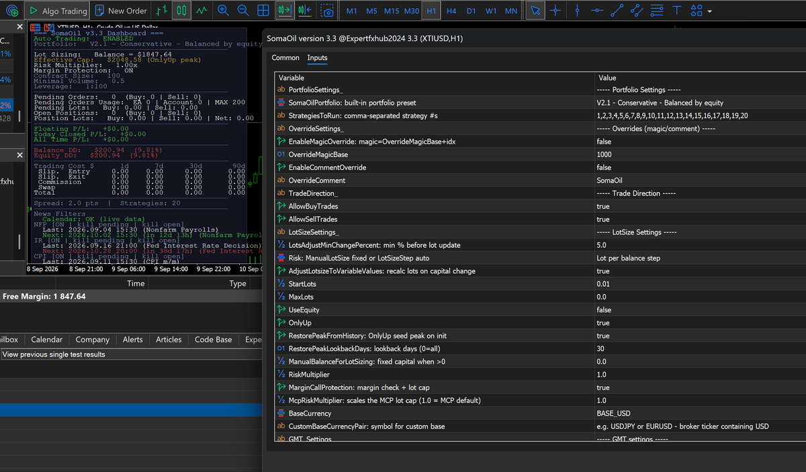The height and width of the screenshot is (472, 806).
Task: Select D1 timeframe
Action: coord(472,11)
